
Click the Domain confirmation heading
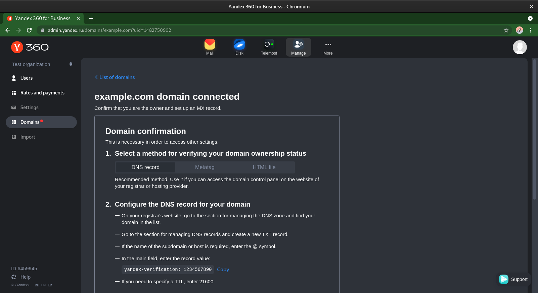146,131
